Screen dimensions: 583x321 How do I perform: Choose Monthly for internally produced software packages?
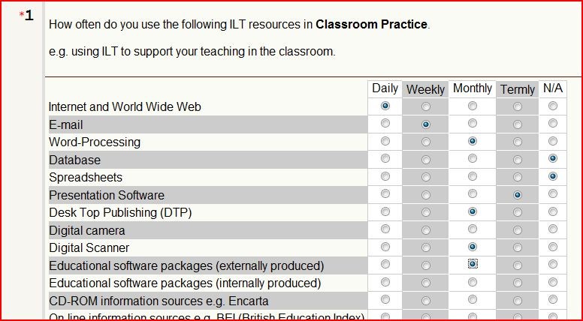point(473,282)
